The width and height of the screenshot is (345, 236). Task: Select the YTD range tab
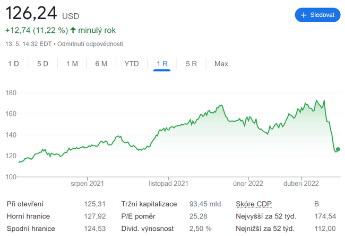coord(131,64)
